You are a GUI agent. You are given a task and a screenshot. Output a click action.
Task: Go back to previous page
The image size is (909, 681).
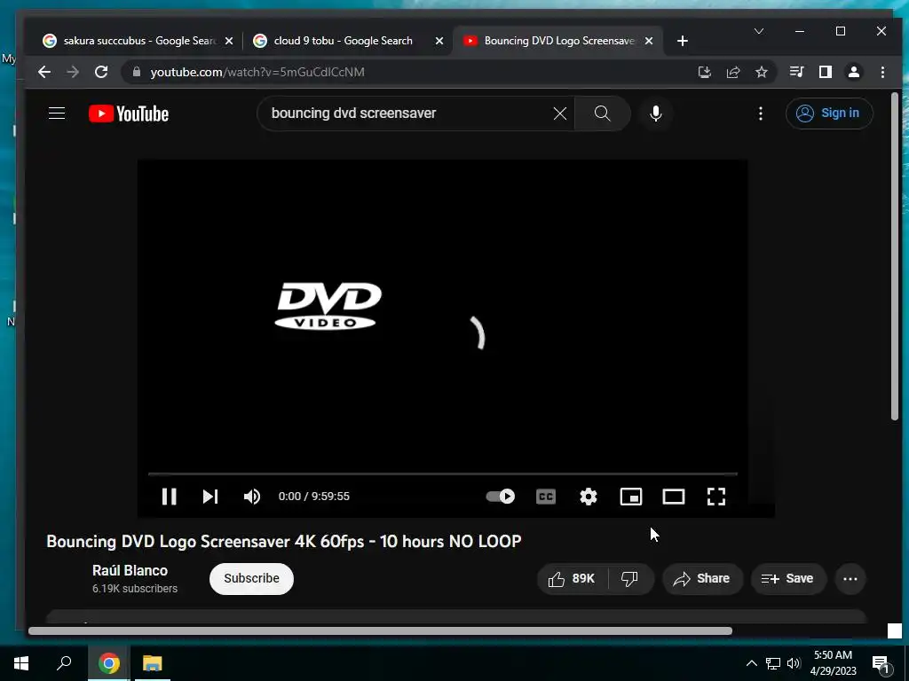pos(44,72)
